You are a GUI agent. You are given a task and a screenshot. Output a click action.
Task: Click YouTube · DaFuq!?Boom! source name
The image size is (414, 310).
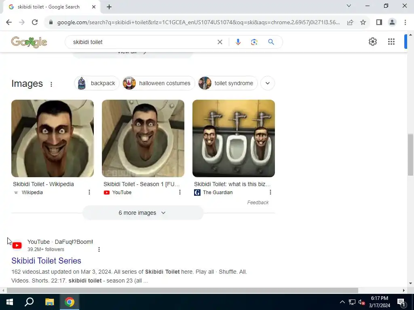click(60, 242)
